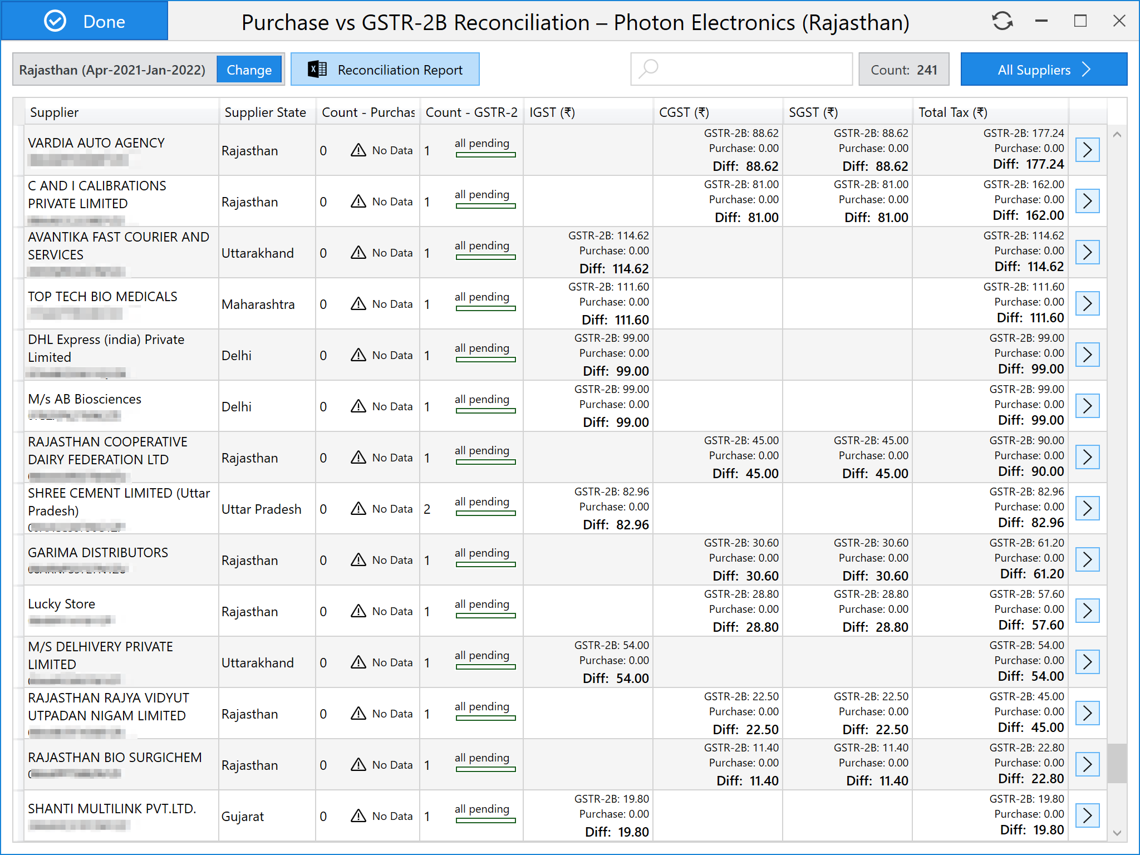Expand row arrow for RAJASTHAN BIO SURGICHEM
Viewport: 1140px width, 855px height.
[1087, 764]
